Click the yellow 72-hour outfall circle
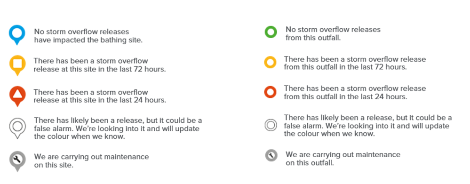470x184 pixels. click(x=270, y=63)
